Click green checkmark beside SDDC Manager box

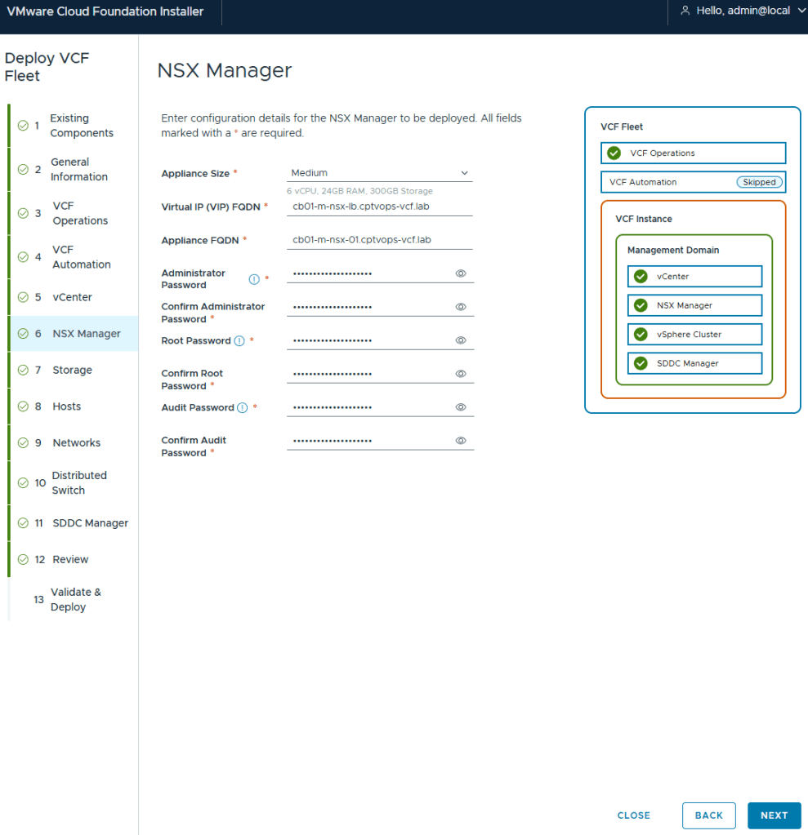point(641,363)
